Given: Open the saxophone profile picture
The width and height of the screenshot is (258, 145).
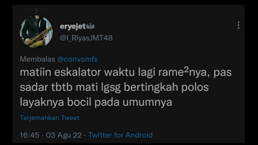Looking at the screenshot, I should pos(36,32).
